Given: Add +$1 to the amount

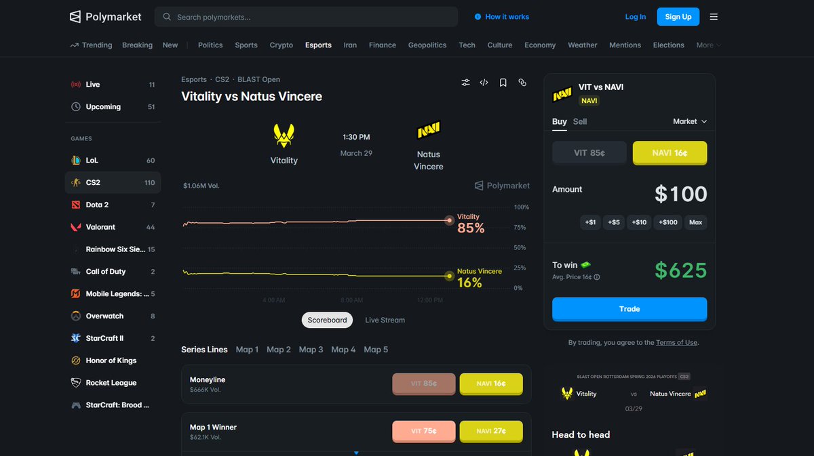Looking at the screenshot, I should point(590,222).
